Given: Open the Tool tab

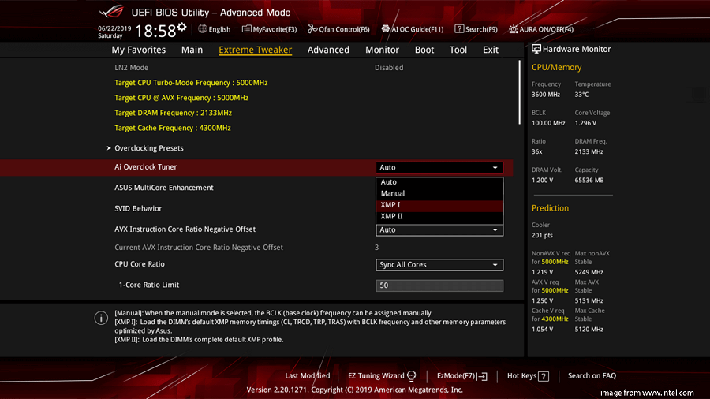Looking at the screenshot, I should [458, 50].
